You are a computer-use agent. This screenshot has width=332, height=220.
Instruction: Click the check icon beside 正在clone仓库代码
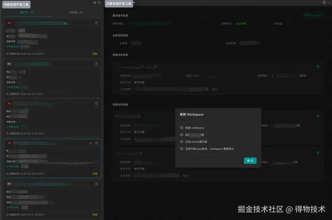tap(182, 142)
